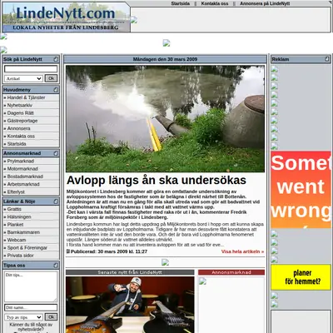Go to Annonsera in Huvudmeny
The height and width of the screenshot is (333, 333).
[x=18, y=128]
